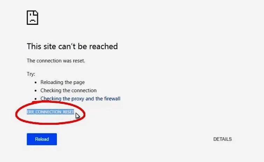Click the "This site can't be reached" heading
The image size is (264, 162).
(x=72, y=46)
